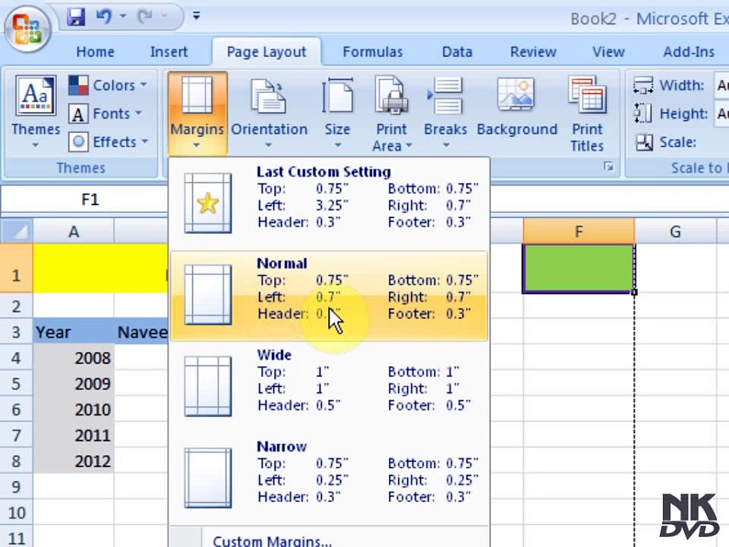Click the Background image button

516,108
